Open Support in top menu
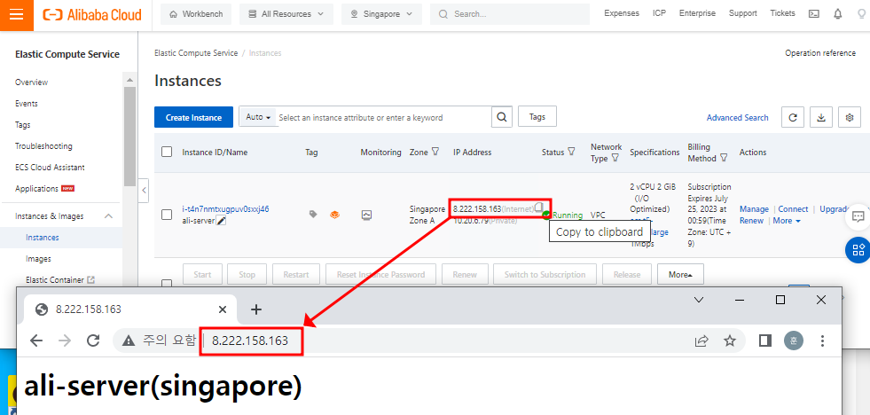The image size is (870, 415). pos(743,13)
